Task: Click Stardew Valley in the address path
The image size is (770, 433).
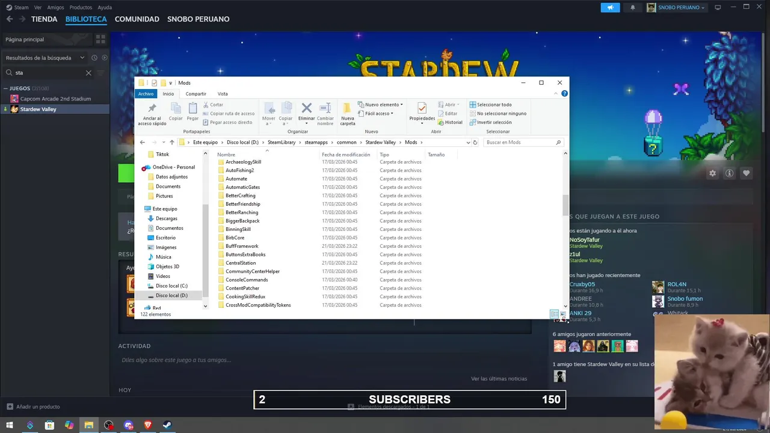Action: click(380, 143)
